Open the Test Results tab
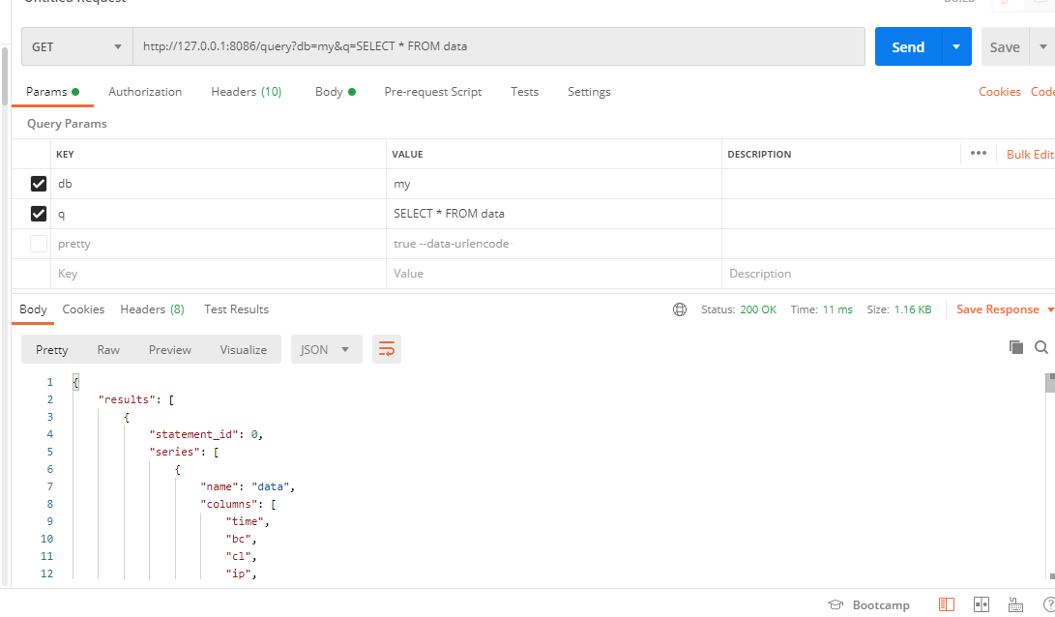Viewport: 1055px width, 617px height. tap(236, 308)
